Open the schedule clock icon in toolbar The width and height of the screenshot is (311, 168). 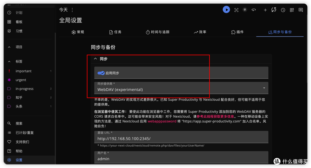[x=283, y=10]
